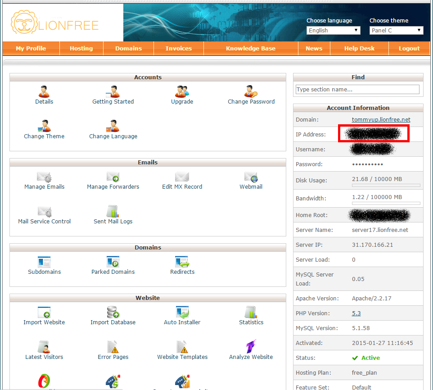433x390 pixels.
Task: Open Domains in the orange navigation bar
Action: 128,48
